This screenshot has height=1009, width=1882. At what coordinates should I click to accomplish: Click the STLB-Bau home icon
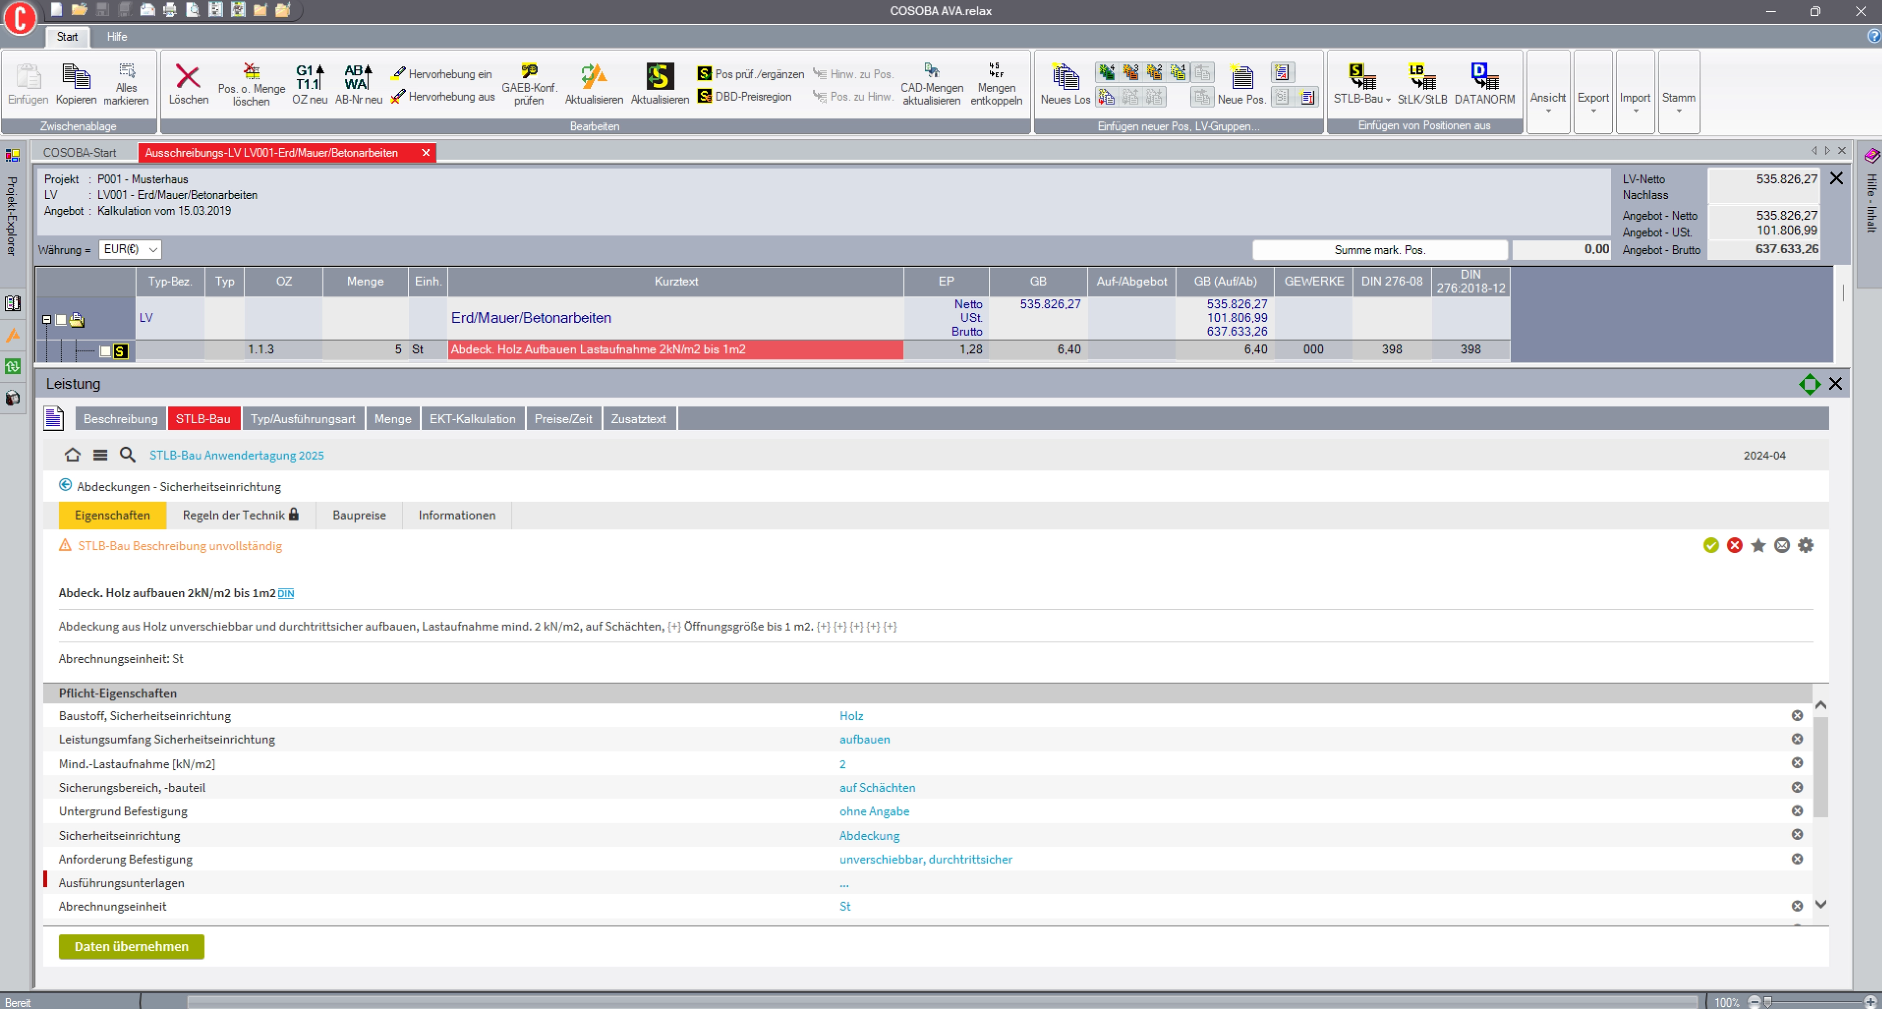coord(72,455)
